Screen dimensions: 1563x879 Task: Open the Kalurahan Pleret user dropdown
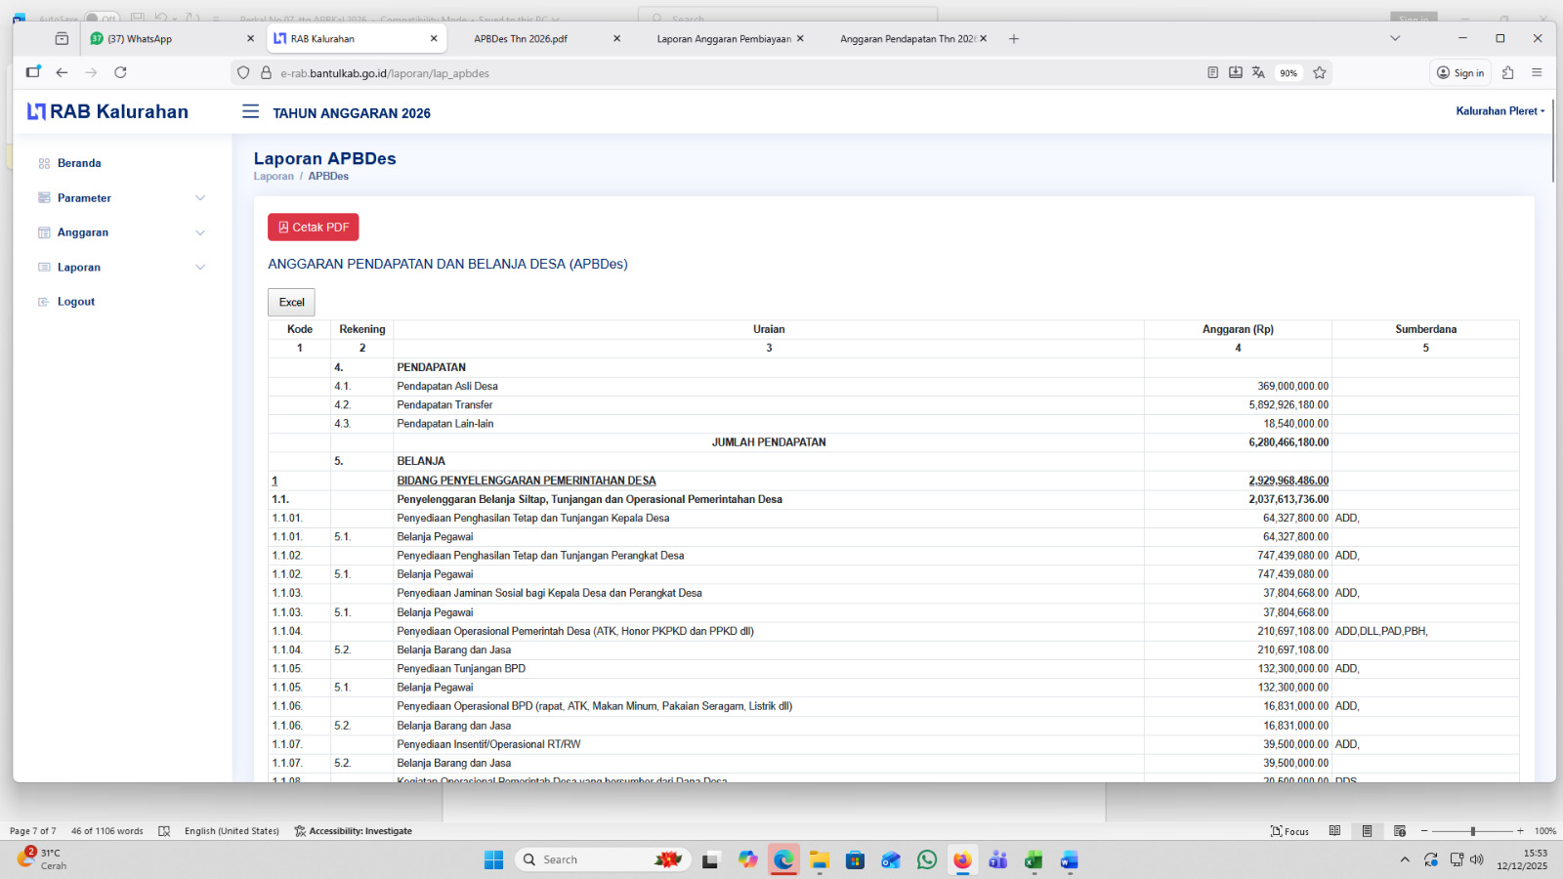[x=1500, y=111]
